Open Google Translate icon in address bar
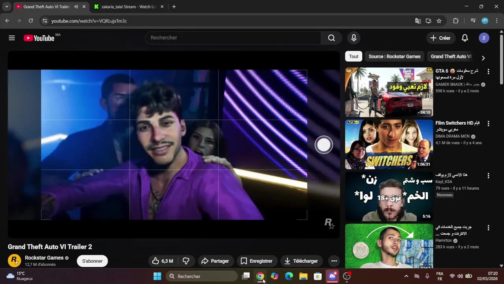The height and width of the screenshot is (284, 504). click(418, 21)
